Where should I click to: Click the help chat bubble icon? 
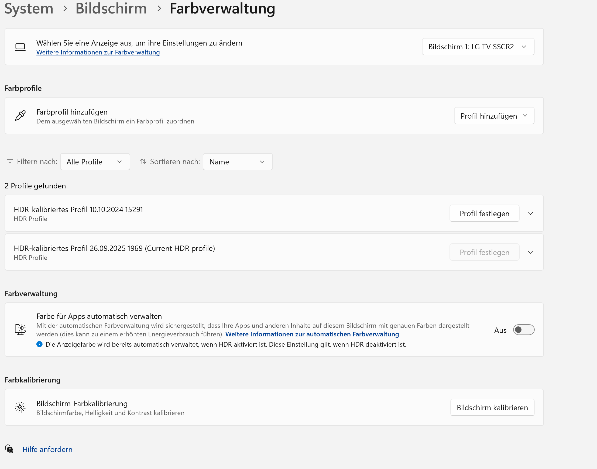(9, 449)
